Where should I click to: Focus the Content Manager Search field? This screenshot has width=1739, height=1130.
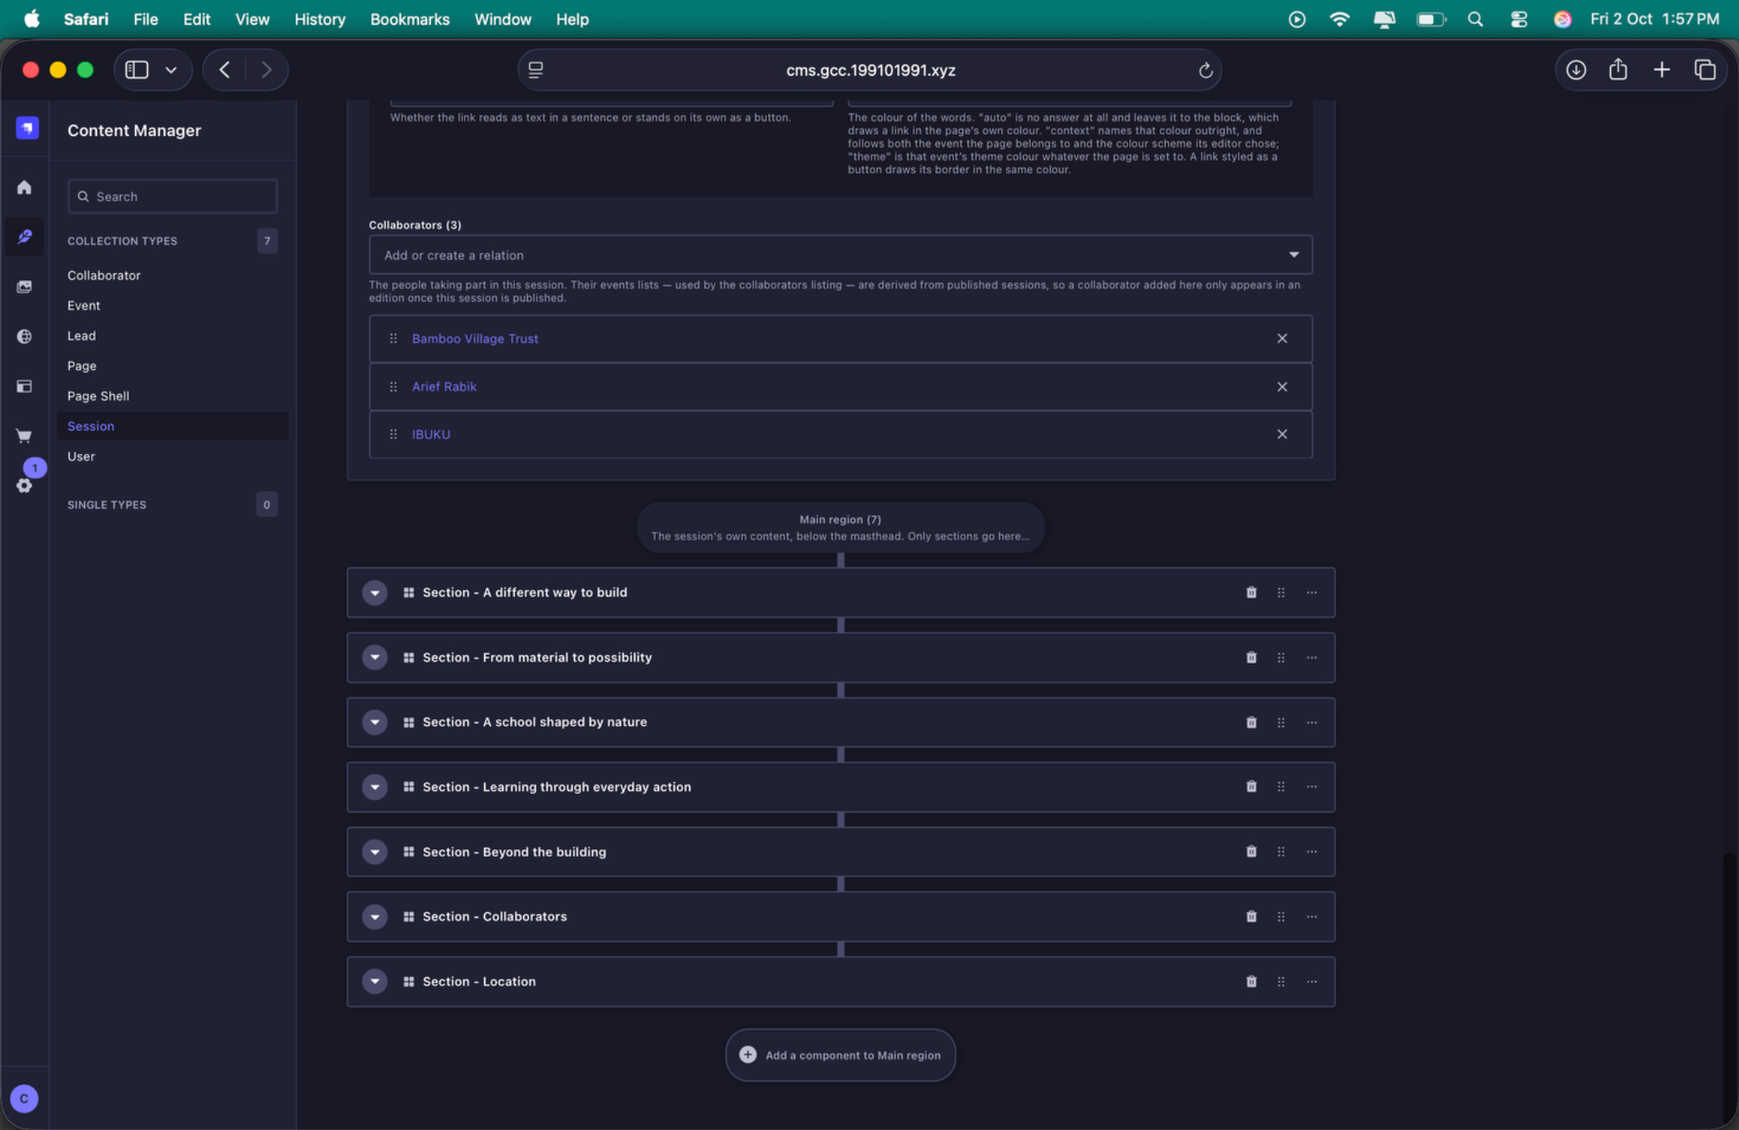(x=172, y=196)
